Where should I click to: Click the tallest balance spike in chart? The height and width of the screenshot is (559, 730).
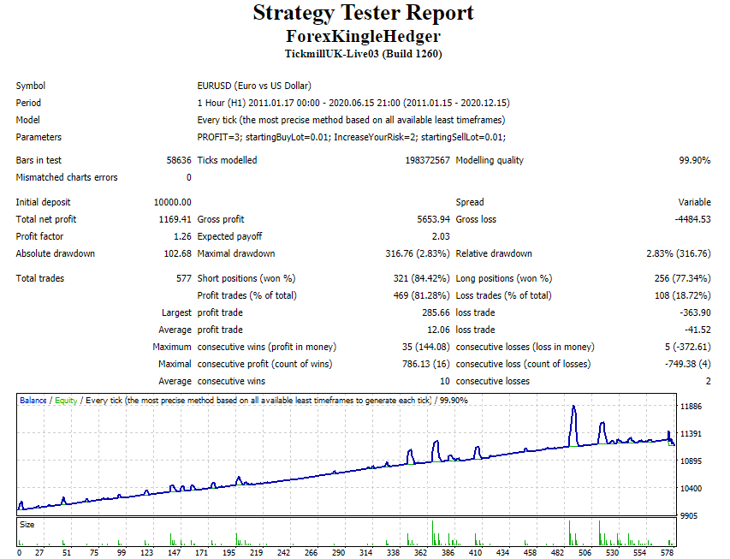573,424
